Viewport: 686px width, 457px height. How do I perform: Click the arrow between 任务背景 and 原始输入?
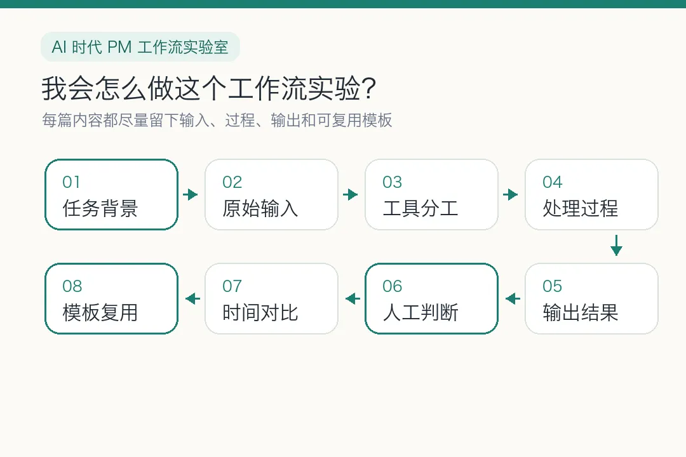pos(191,194)
